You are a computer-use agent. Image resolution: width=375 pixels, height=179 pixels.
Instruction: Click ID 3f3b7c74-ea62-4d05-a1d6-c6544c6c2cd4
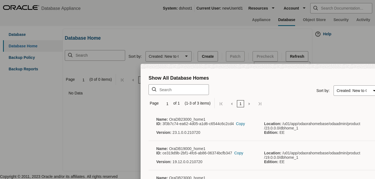(x=198, y=124)
